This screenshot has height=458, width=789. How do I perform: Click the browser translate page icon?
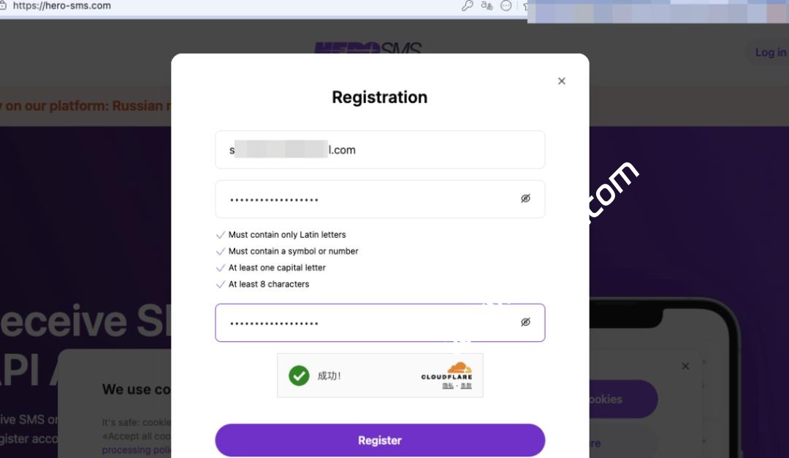[x=487, y=6]
